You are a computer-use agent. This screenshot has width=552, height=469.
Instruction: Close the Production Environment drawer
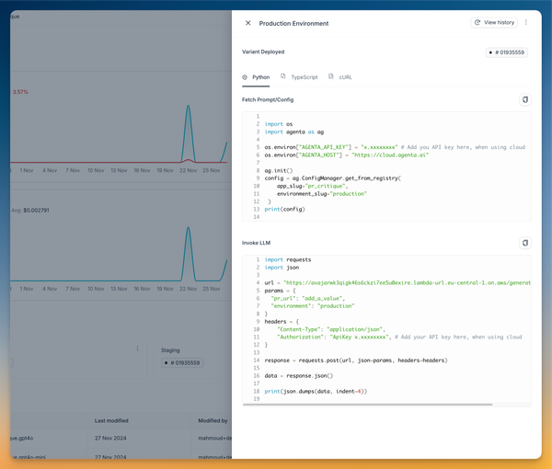tap(247, 23)
